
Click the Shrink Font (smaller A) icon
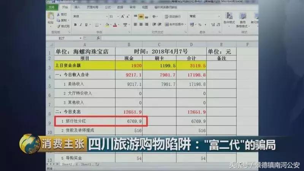pos(128,16)
